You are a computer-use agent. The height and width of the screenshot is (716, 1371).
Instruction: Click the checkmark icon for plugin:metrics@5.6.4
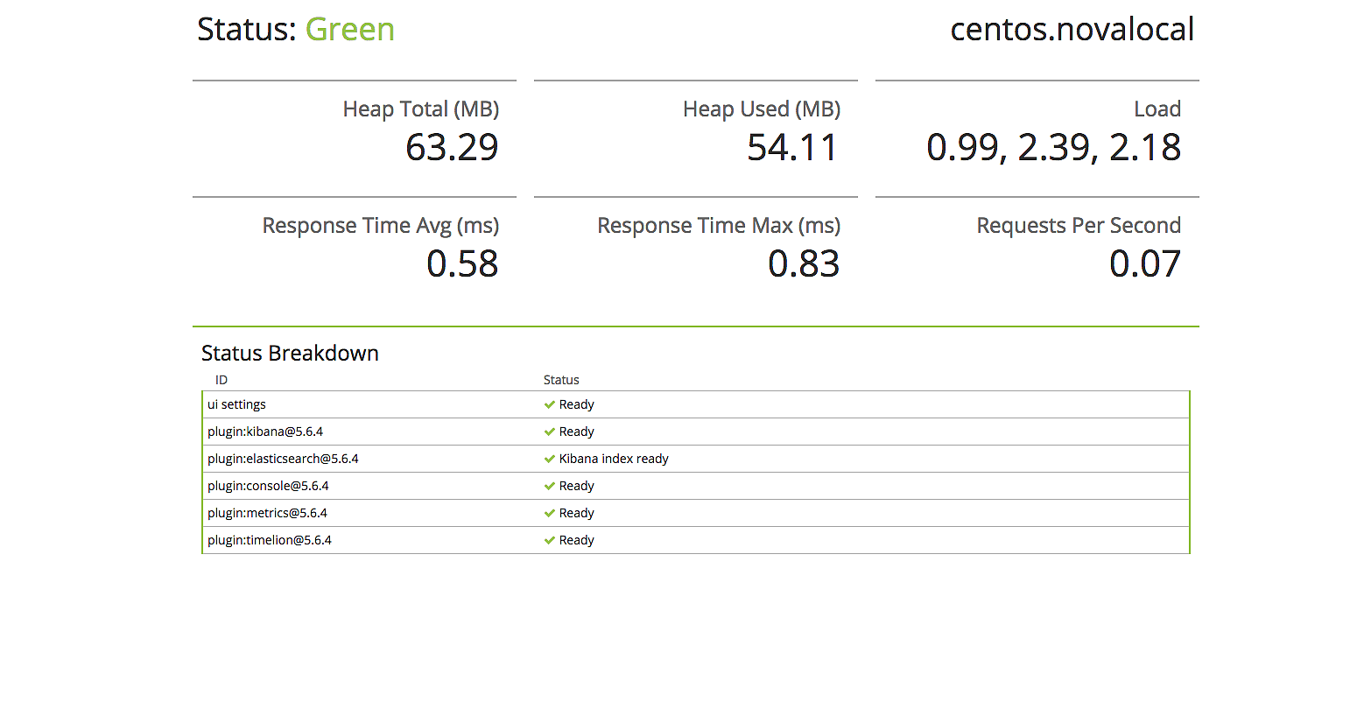click(x=549, y=513)
